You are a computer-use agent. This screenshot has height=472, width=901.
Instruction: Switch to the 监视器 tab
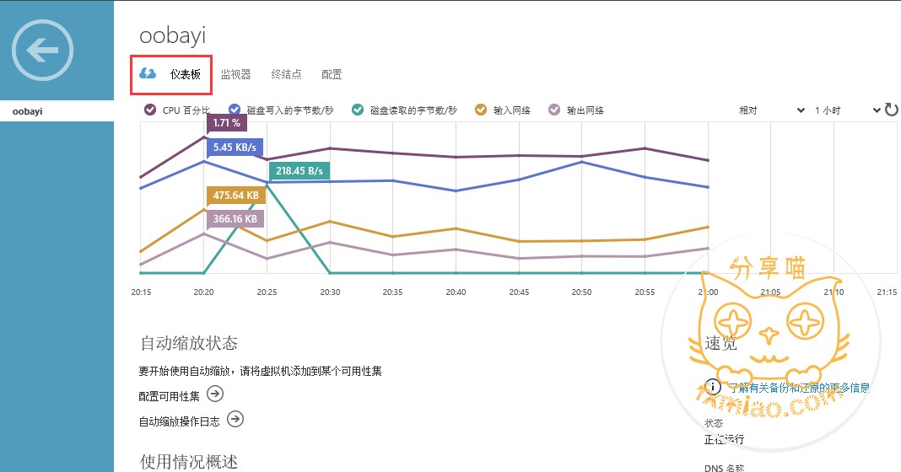tap(235, 74)
